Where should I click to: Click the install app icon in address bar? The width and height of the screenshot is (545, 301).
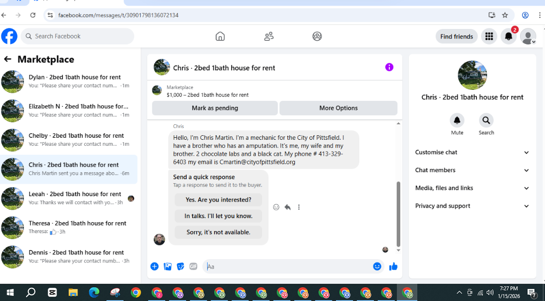pyautogui.click(x=492, y=15)
